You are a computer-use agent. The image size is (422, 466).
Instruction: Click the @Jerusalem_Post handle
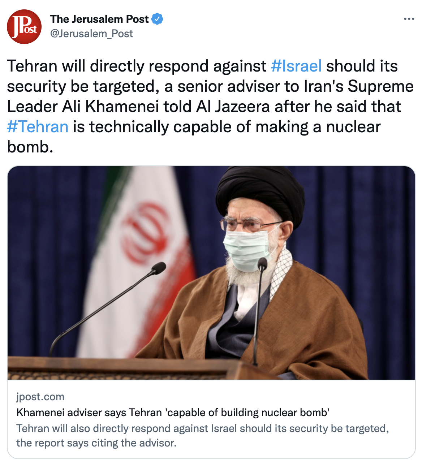coord(91,34)
